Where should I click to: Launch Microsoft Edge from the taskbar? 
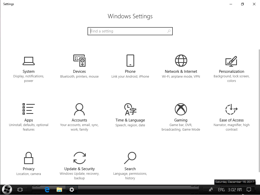[x=47, y=189]
